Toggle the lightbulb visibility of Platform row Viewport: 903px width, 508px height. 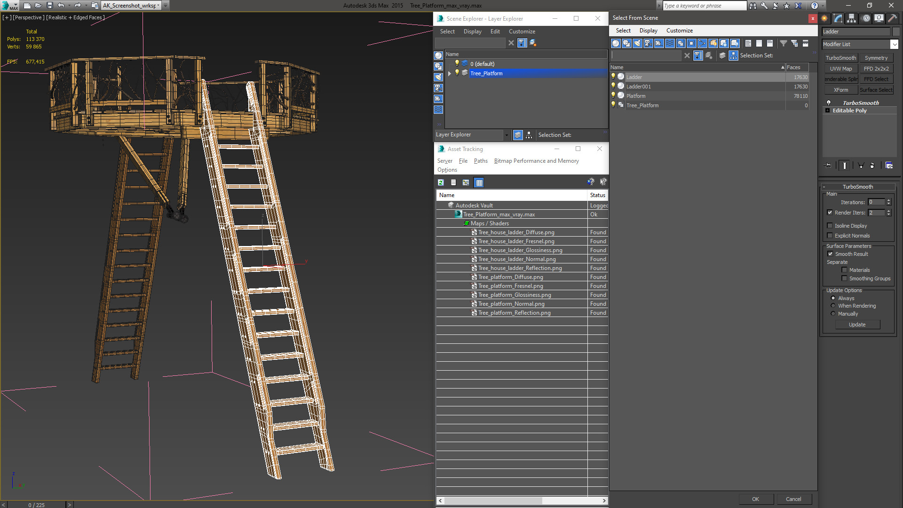click(x=613, y=95)
